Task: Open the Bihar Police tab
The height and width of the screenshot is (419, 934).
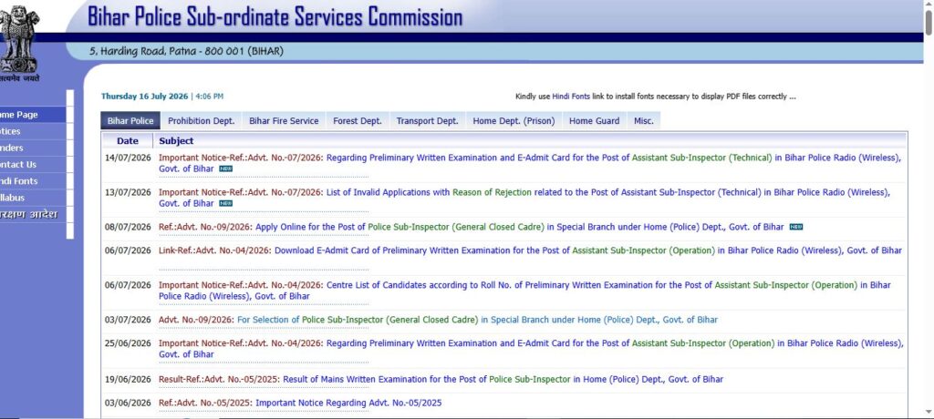Action: pos(130,121)
